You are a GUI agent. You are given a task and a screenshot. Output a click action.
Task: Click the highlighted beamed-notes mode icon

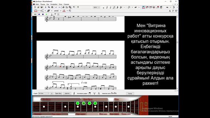click(143, 7)
